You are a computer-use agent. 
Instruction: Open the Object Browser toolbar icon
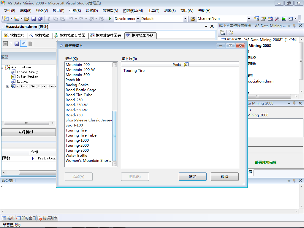(x=270, y=19)
